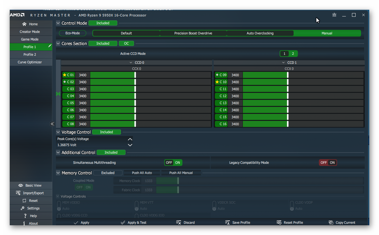The image size is (379, 235).
Task: Click the gold star on core C 01
Action: [x=64, y=75]
